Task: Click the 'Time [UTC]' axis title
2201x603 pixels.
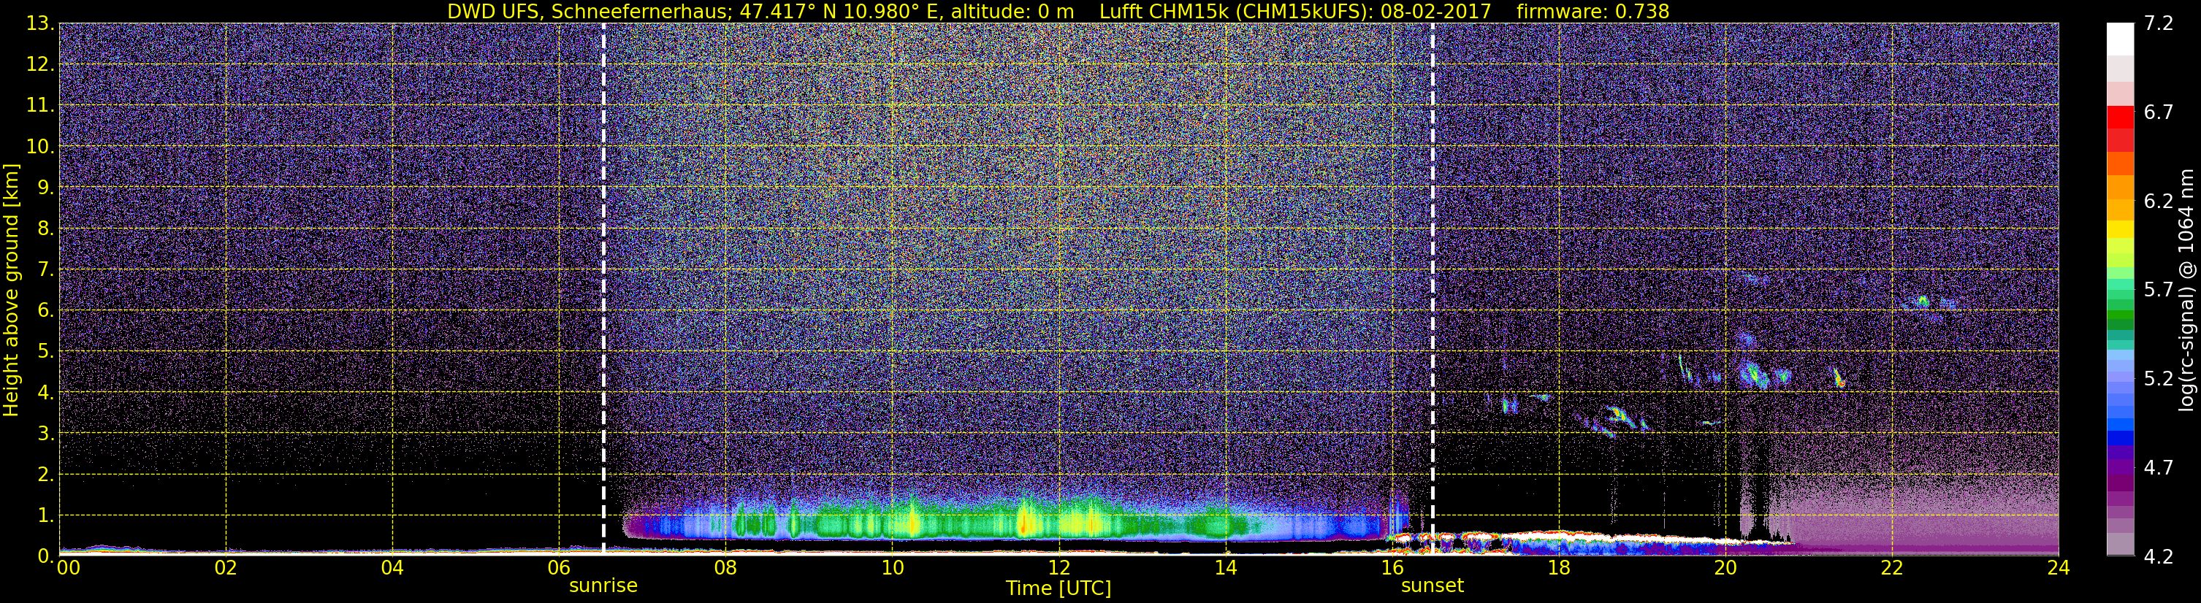Action: pyautogui.click(x=1058, y=588)
